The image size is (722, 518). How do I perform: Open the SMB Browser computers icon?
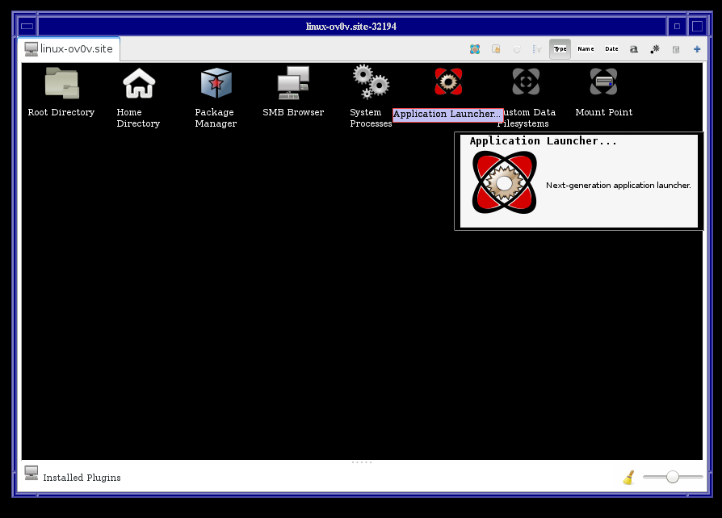point(293,83)
